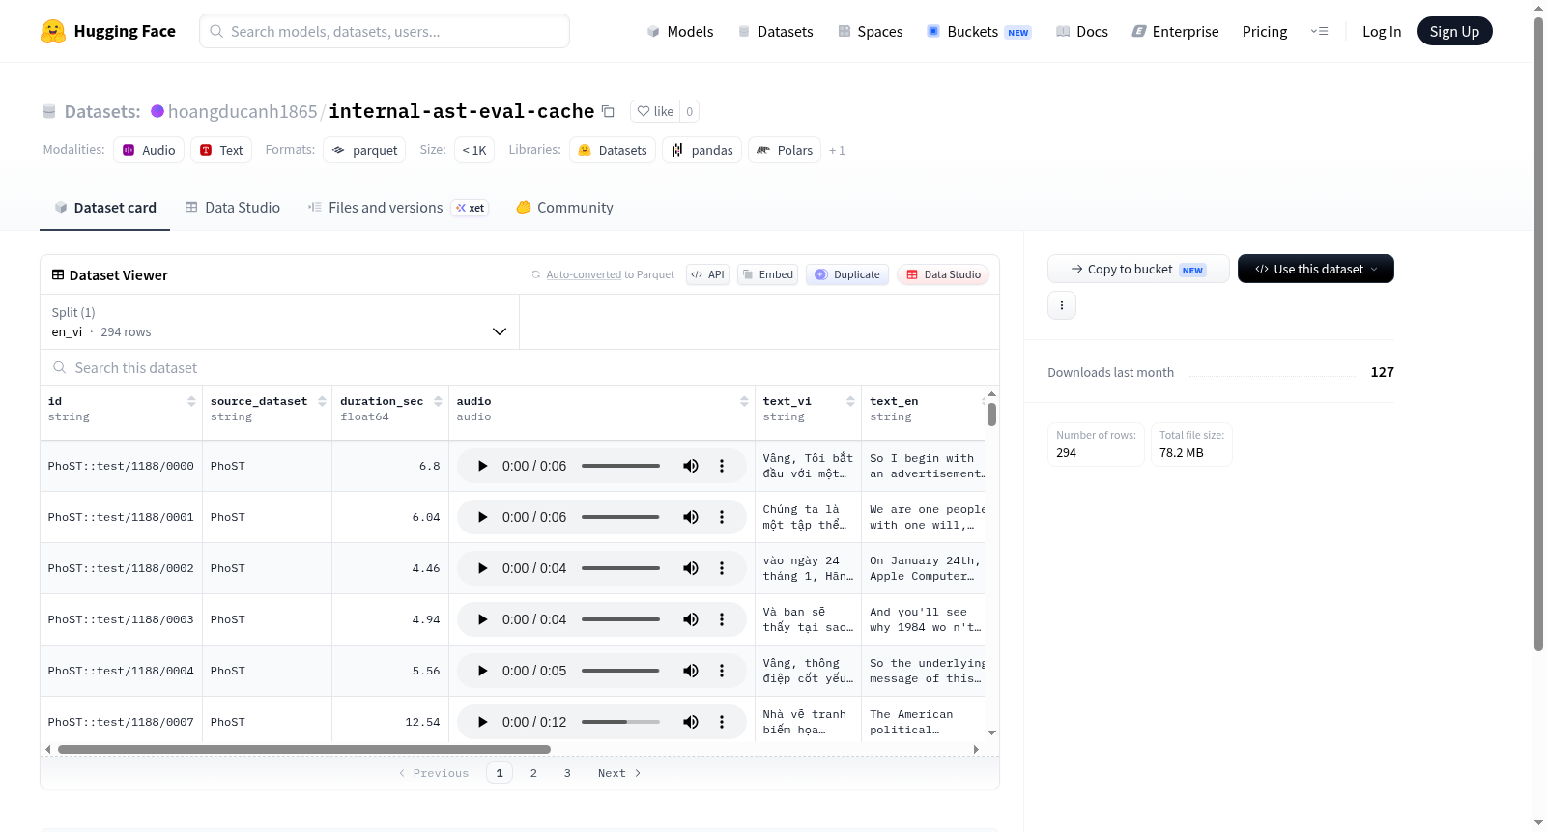The image size is (1546, 832).
Task: Mute audio in the 0002 row player
Action: tap(691, 568)
